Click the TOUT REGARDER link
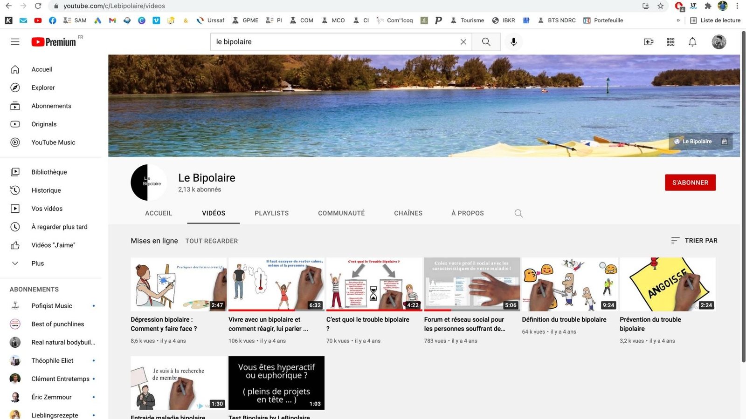The image size is (746, 419). (212, 241)
